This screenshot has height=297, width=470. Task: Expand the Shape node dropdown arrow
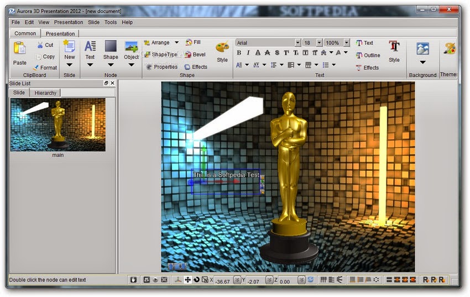tap(111, 65)
